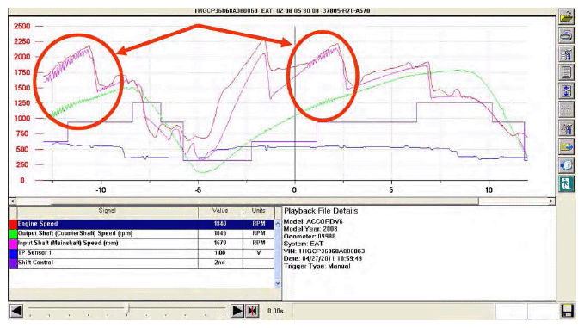This screenshot has width=584, height=328.
Task: Click blue color swatch for TP Sensor 1
Action: click(x=13, y=253)
